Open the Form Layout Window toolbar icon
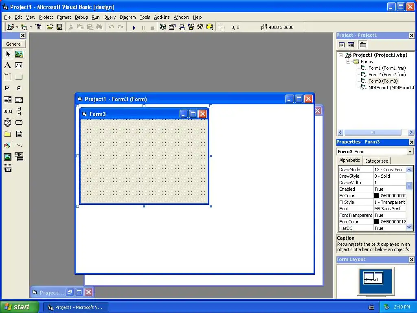417x313 pixels. tap(182, 27)
